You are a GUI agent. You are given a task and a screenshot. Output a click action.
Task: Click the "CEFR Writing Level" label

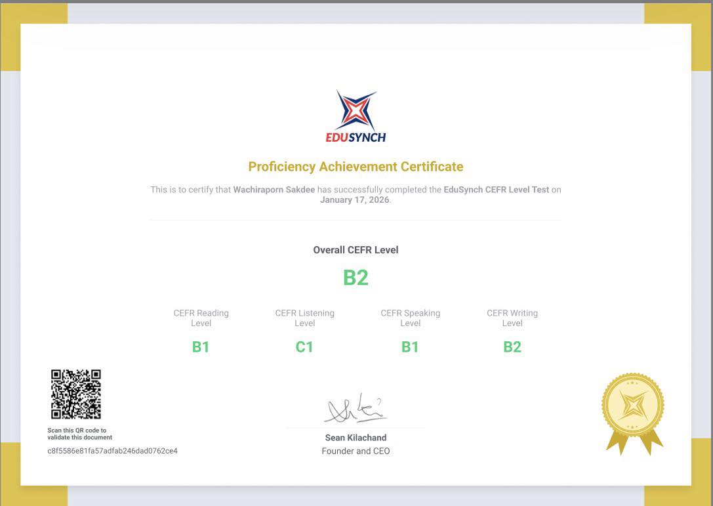[512, 318]
